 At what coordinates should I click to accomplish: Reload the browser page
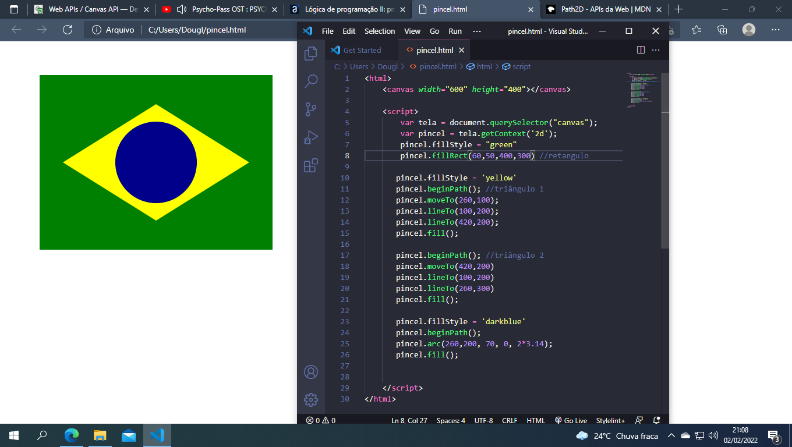[67, 30]
